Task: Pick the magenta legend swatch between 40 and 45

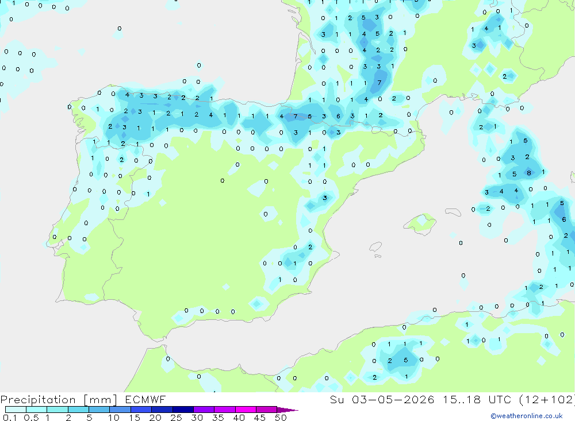Action: [246, 410]
